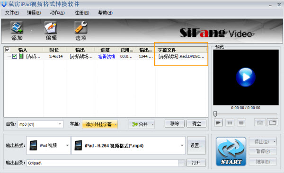The height and width of the screenshot is (173, 284).
Task: Click the 字幕文件 column header
Action: coord(181,50)
